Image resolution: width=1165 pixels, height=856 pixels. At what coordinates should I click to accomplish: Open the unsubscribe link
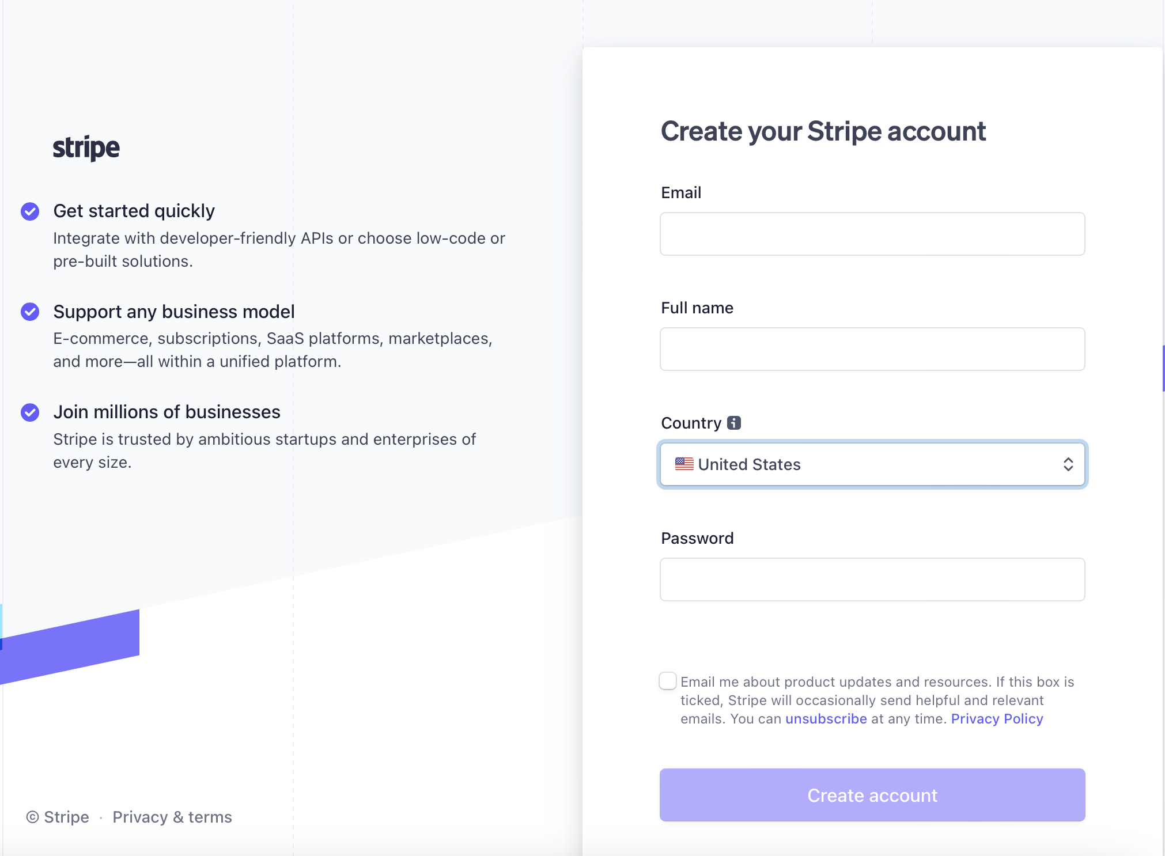(826, 719)
